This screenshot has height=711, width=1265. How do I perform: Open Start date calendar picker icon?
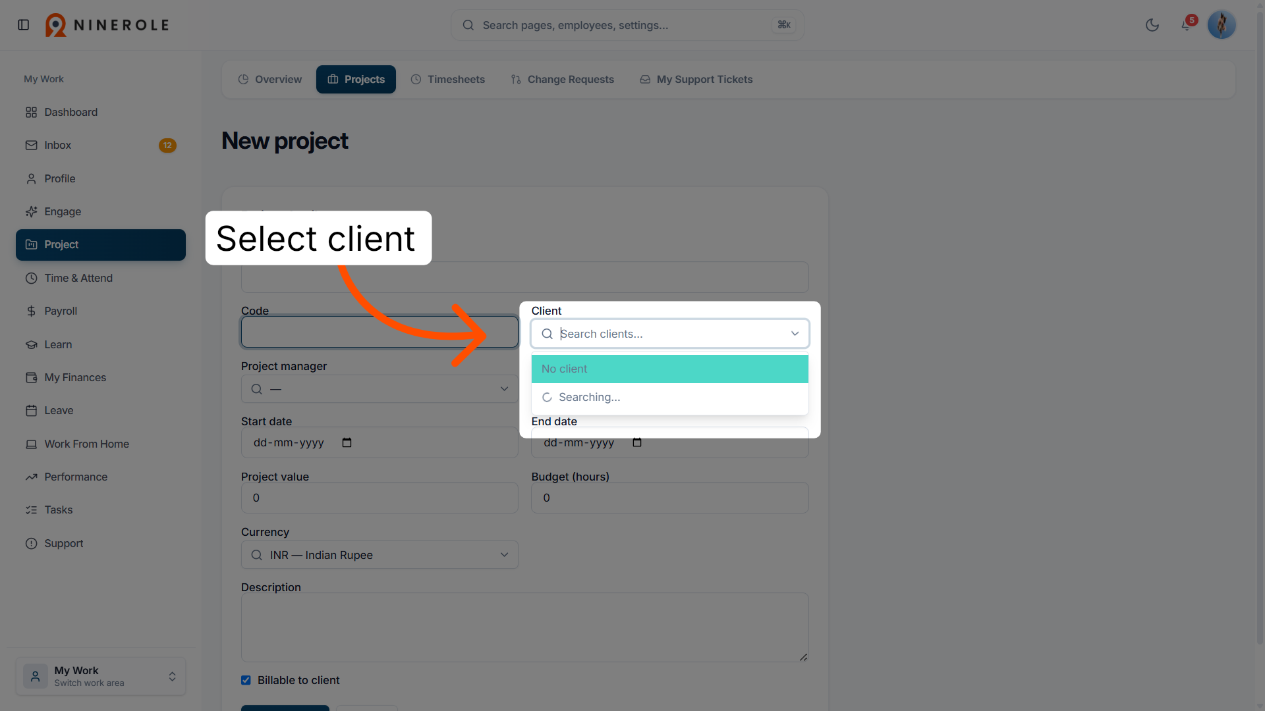(347, 442)
